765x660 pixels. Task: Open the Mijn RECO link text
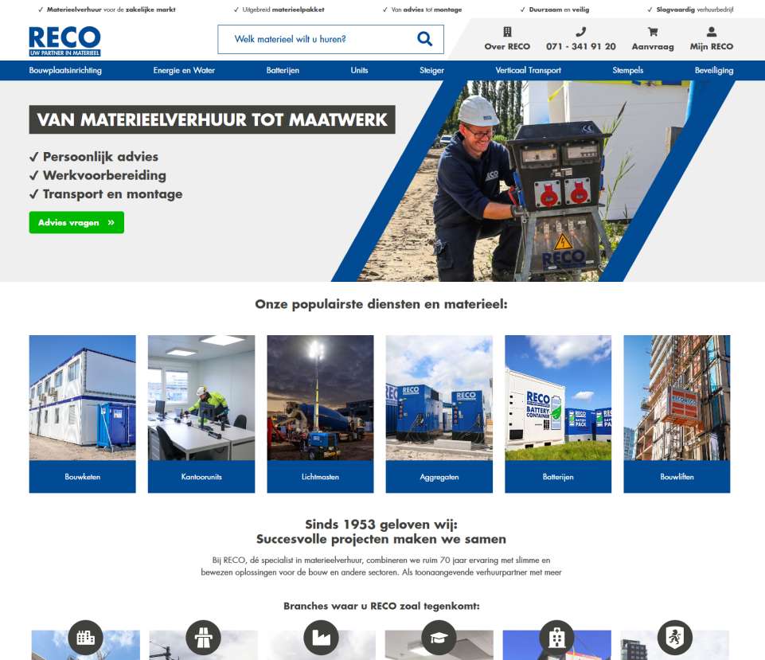pos(712,46)
